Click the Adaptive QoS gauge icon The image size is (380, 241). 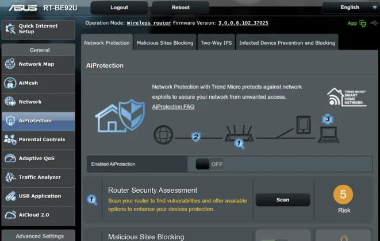[10, 158]
